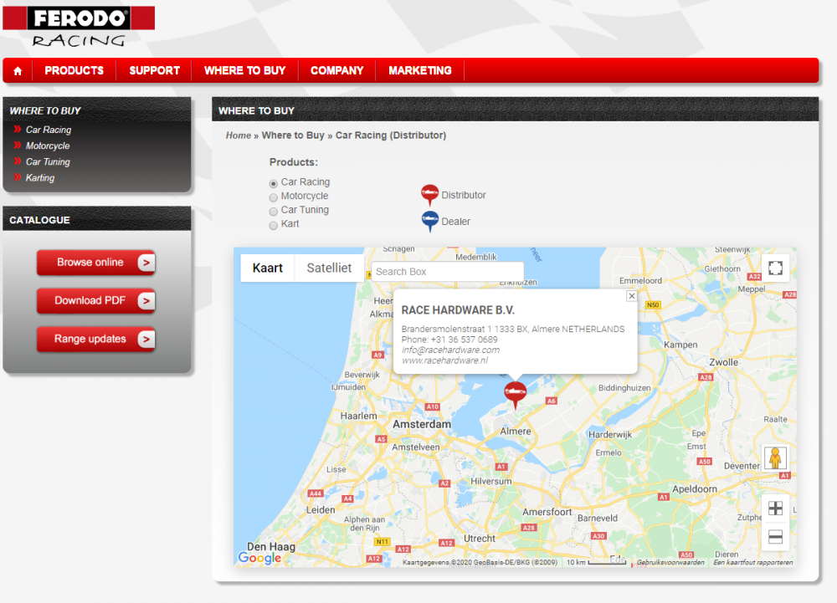Click the Google logo on the map

pos(260,558)
